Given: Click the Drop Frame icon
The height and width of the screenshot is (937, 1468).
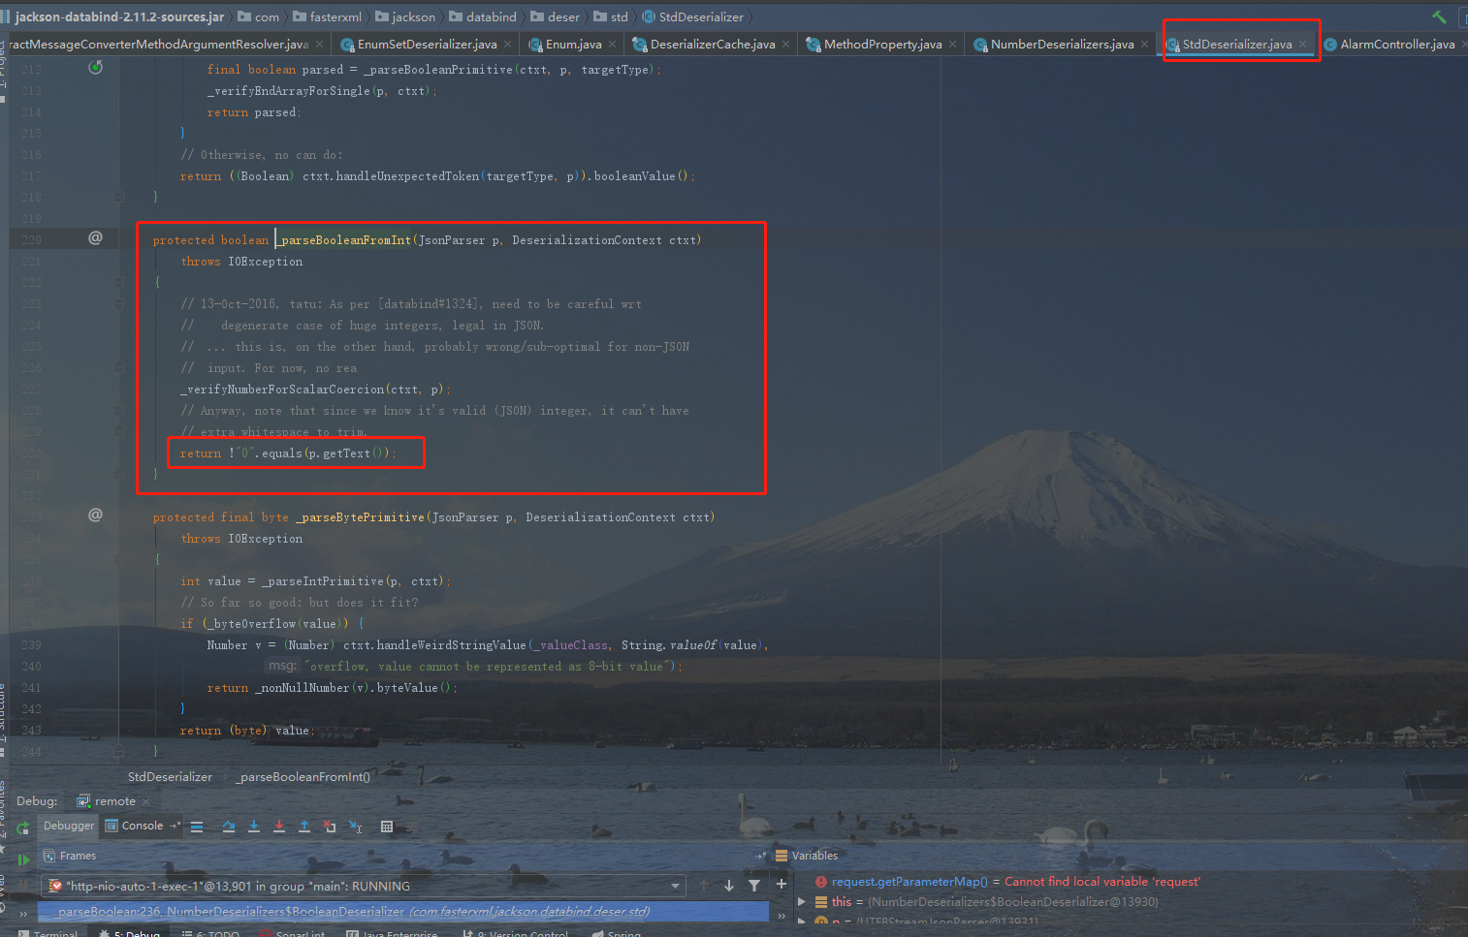Looking at the screenshot, I should click(x=330, y=827).
